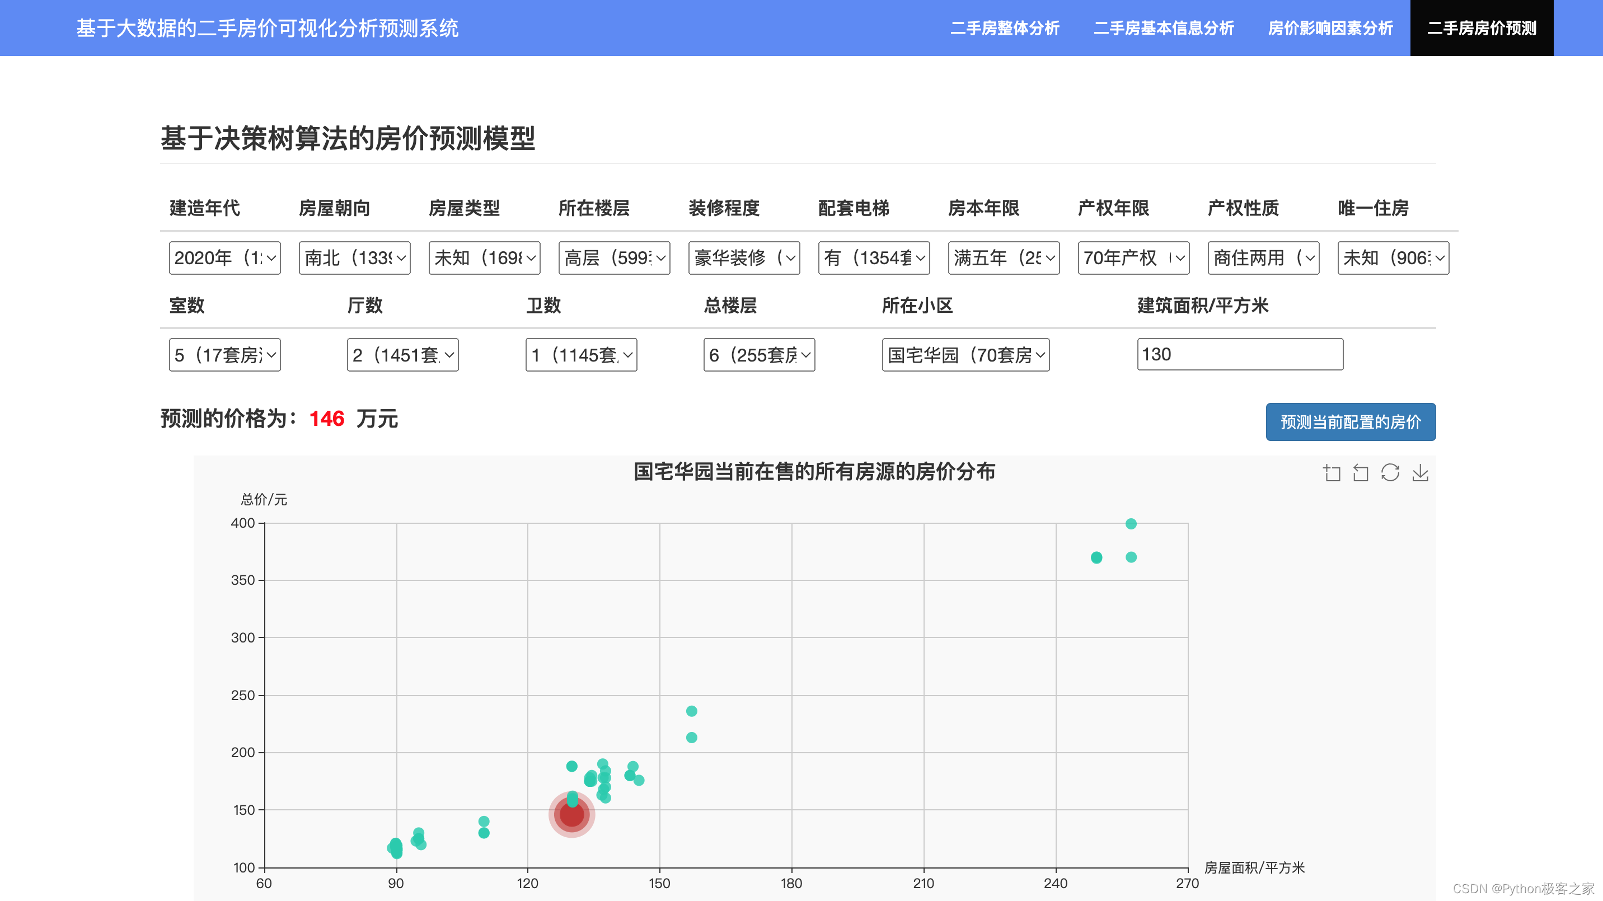
Task: Click the 所在小区 column header
Action: coord(918,306)
